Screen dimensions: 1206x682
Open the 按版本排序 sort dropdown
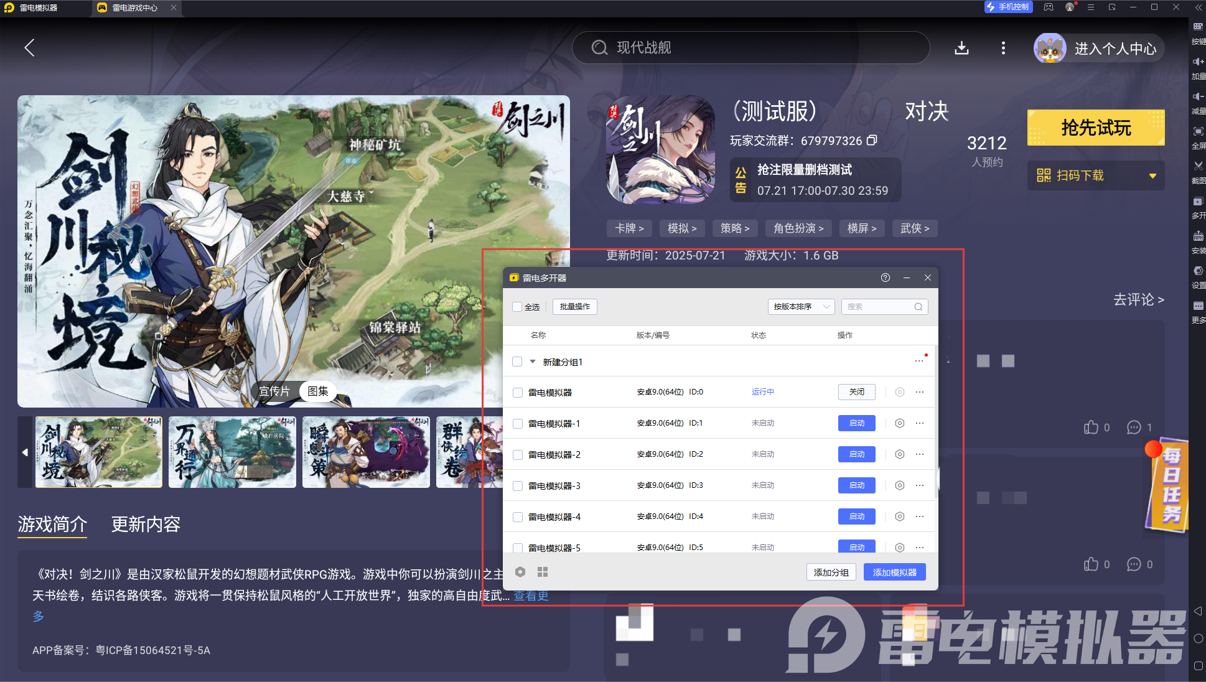[x=801, y=307]
